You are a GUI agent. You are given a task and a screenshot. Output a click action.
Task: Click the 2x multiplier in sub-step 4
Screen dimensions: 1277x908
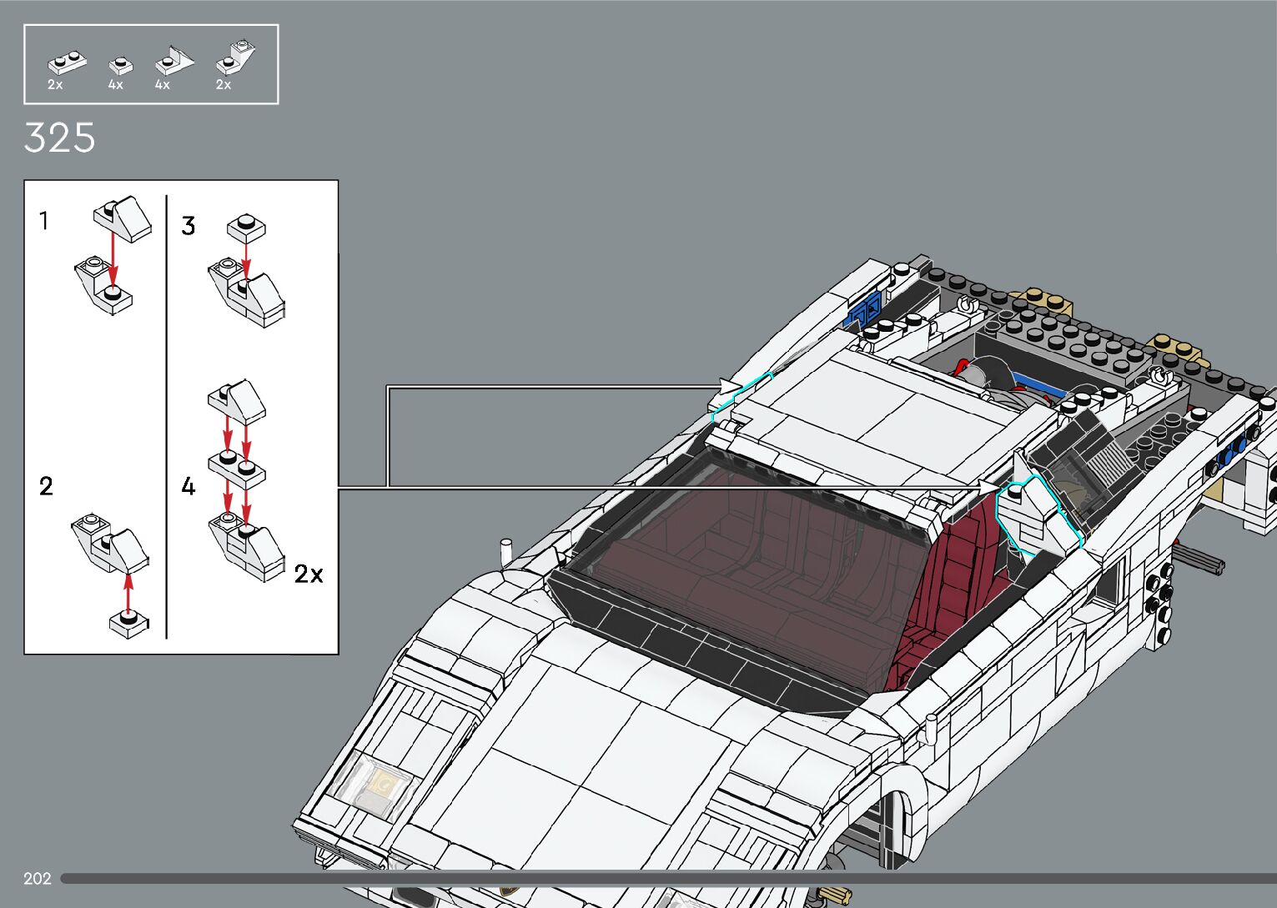309,574
